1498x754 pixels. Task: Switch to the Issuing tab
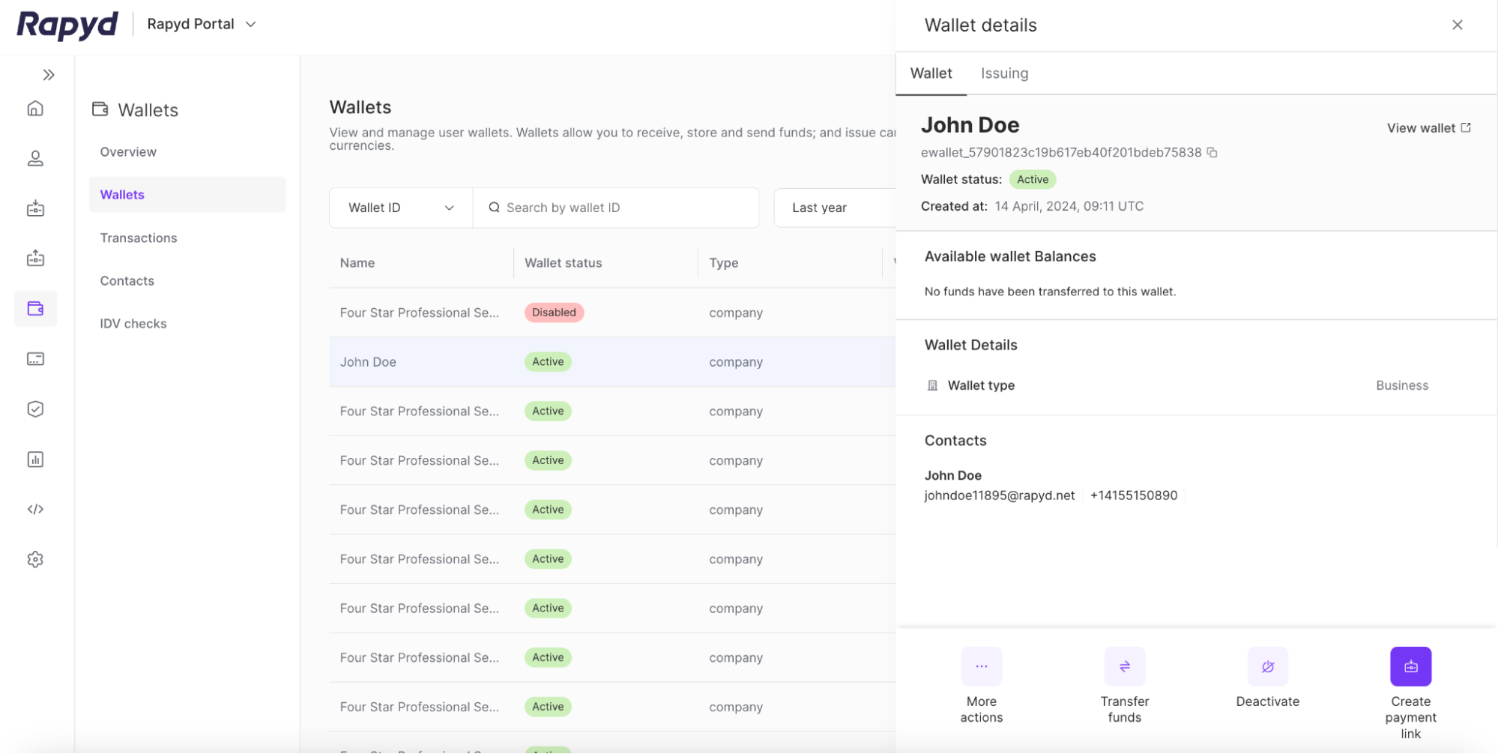coord(1004,73)
